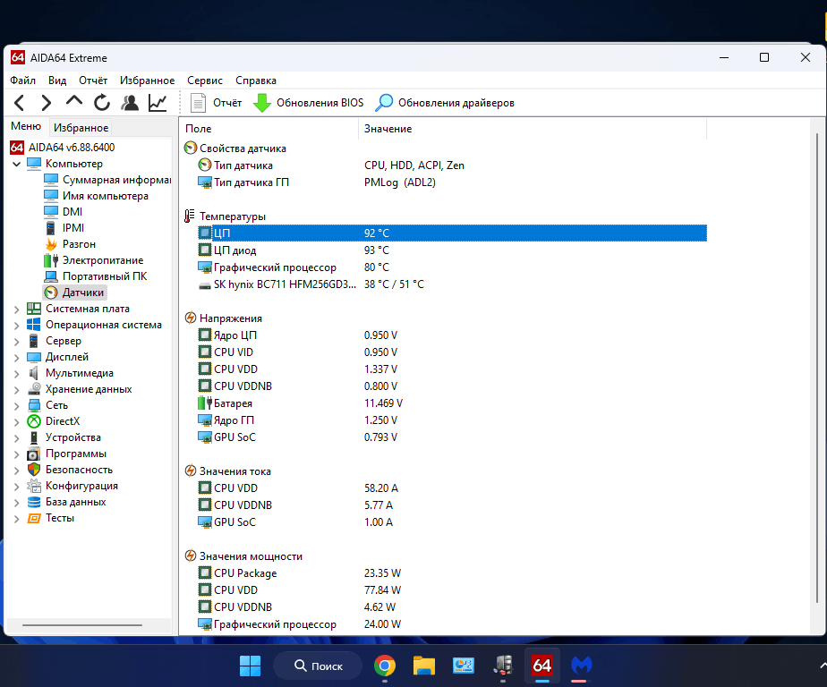
Task: Select the Графический процессор 80 °C row
Action: [452, 267]
